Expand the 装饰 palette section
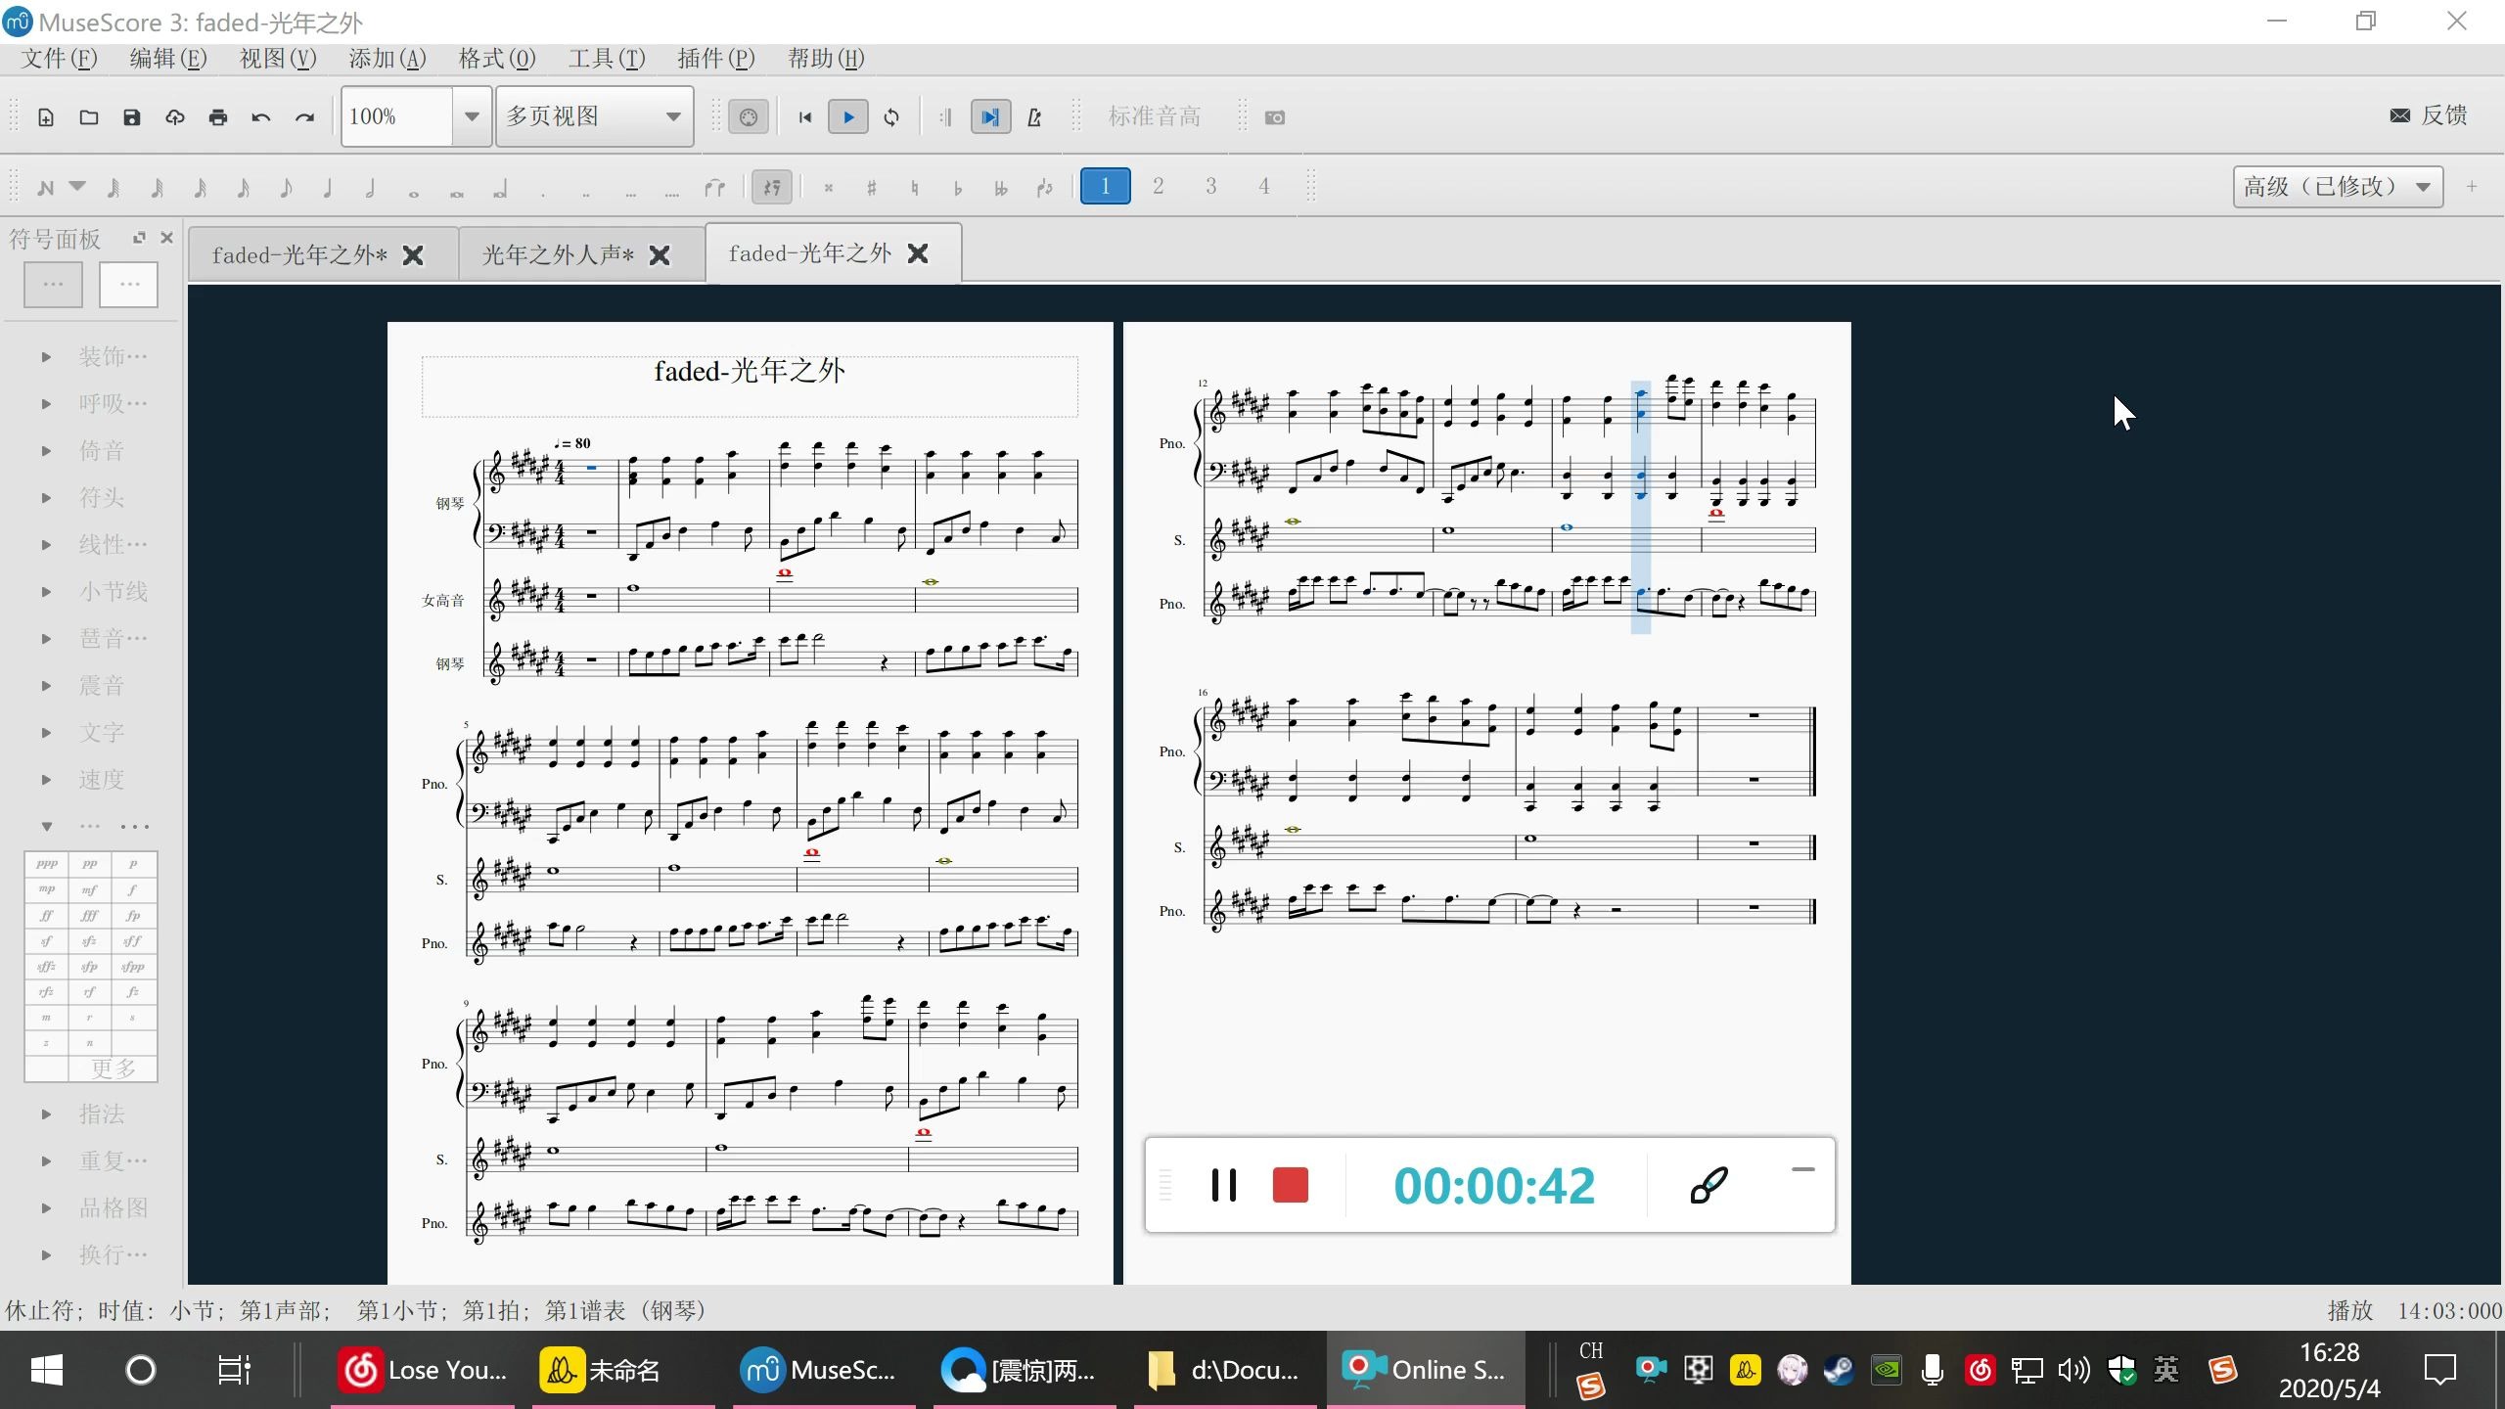Screen dimensions: 2505x1409 (46, 357)
